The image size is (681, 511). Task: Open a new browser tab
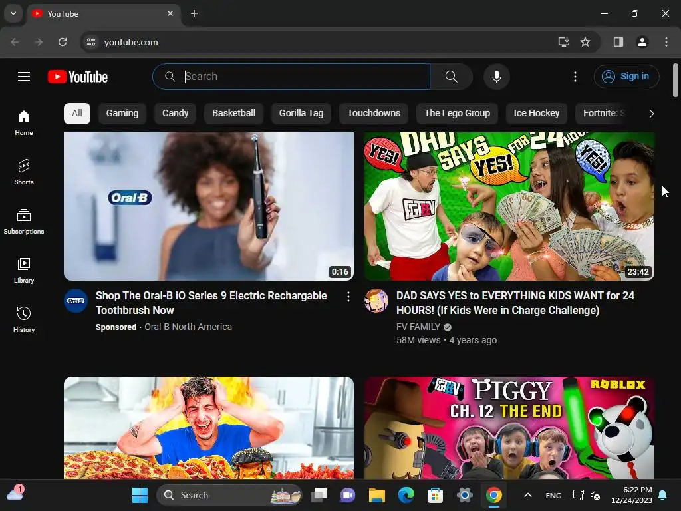(x=194, y=13)
